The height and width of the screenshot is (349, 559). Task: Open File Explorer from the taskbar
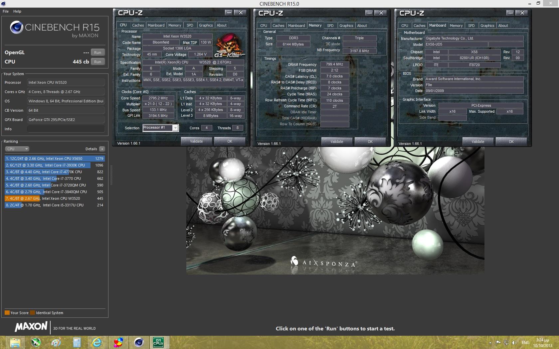pos(15,342)
